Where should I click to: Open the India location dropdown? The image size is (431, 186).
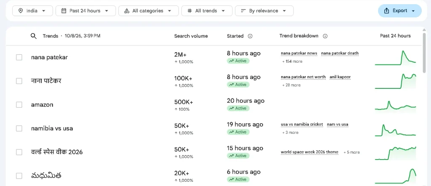pyautogui.click(x=32, y=11)
